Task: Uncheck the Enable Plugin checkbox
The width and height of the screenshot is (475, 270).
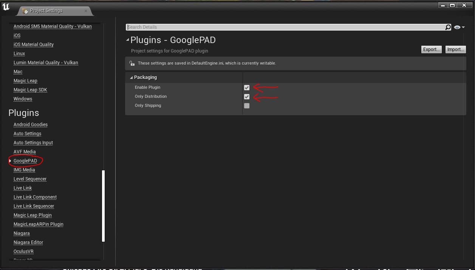Action: (247, 88)
